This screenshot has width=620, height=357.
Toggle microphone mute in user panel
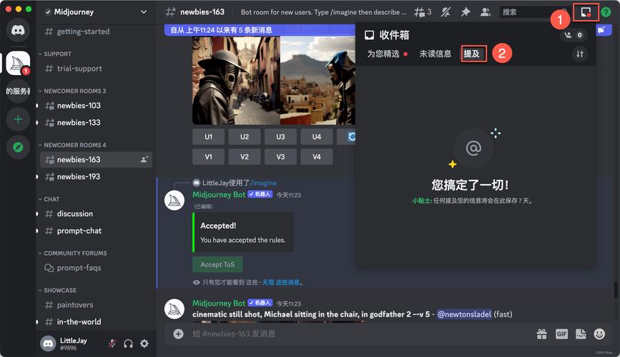pos(112,343)
